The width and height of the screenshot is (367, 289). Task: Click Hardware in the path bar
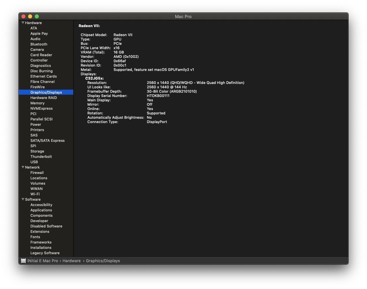(x=71, y=261)
